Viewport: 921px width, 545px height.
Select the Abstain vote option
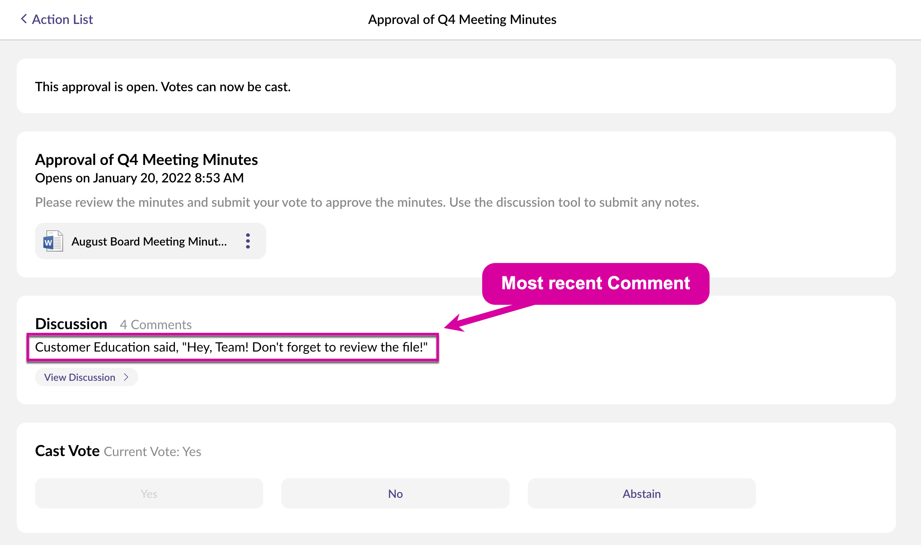point(642,493)
